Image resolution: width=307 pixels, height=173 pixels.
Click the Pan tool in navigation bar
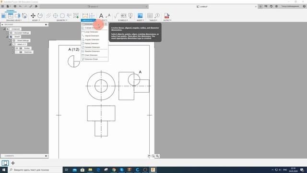pyautogui.click(x=149, y=156)
